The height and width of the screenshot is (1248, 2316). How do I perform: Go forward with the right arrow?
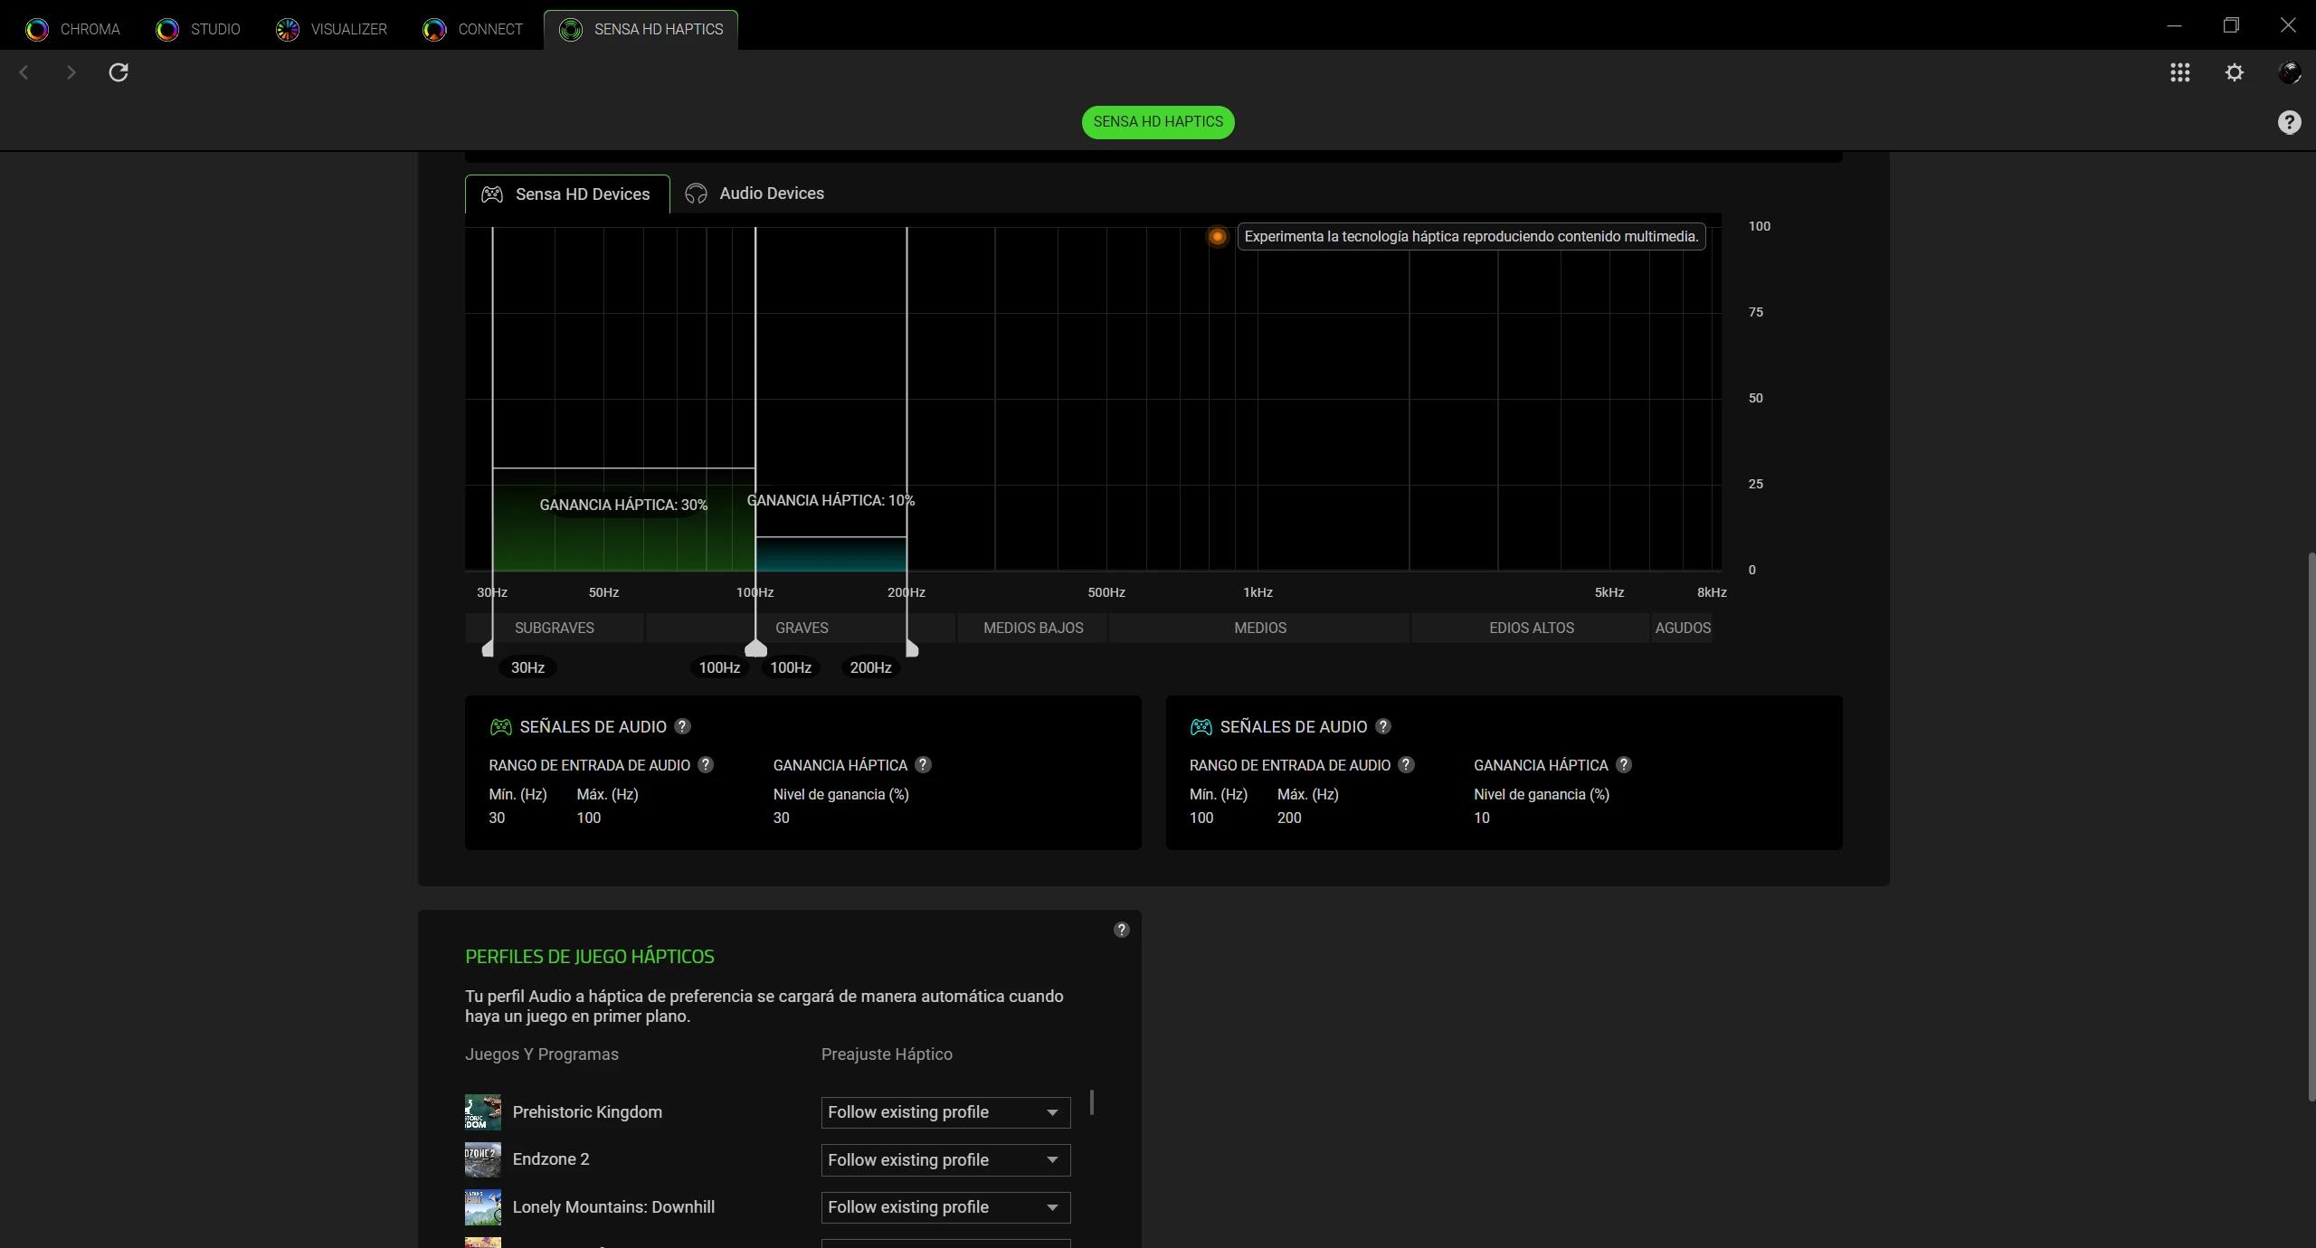71,72
